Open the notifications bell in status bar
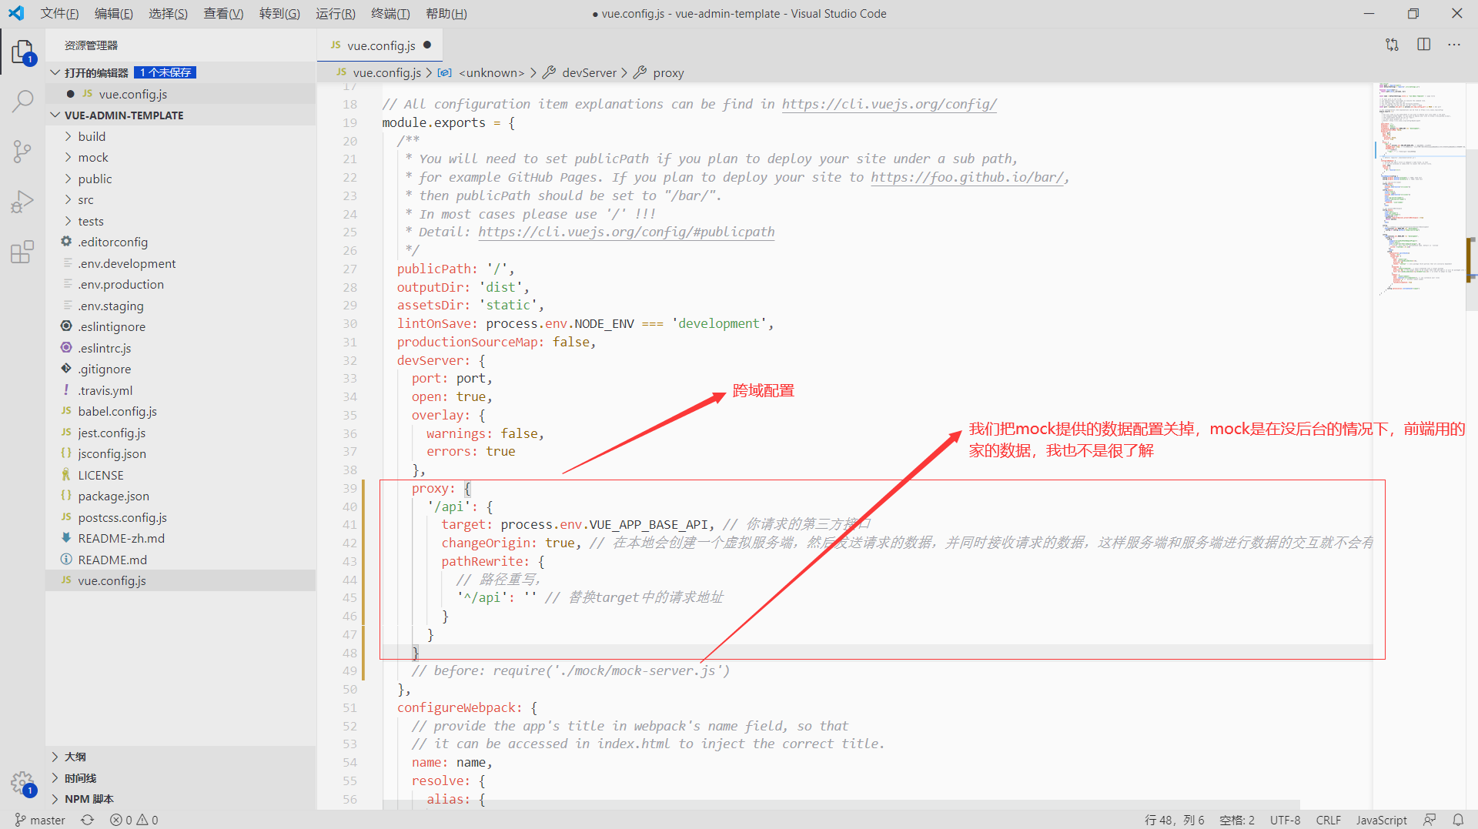 coord(1460,820)
